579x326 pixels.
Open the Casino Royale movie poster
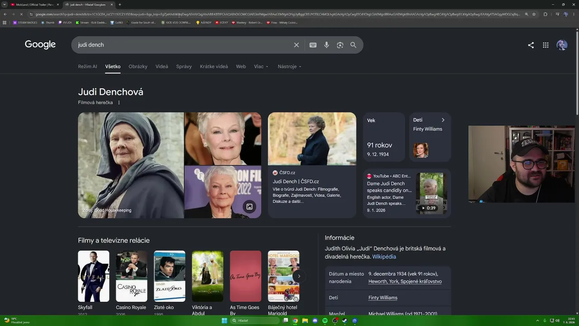coord(132,276)
